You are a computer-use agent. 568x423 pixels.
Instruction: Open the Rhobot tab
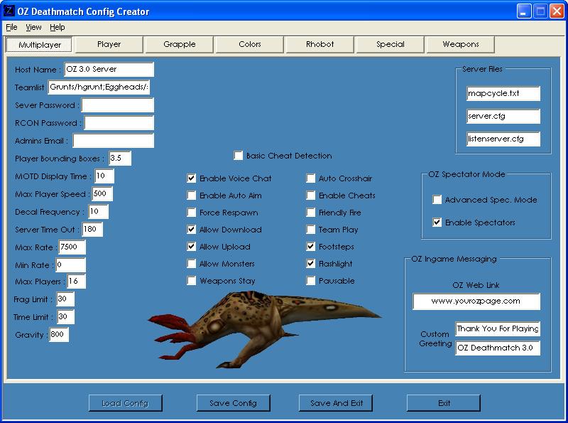320,45
